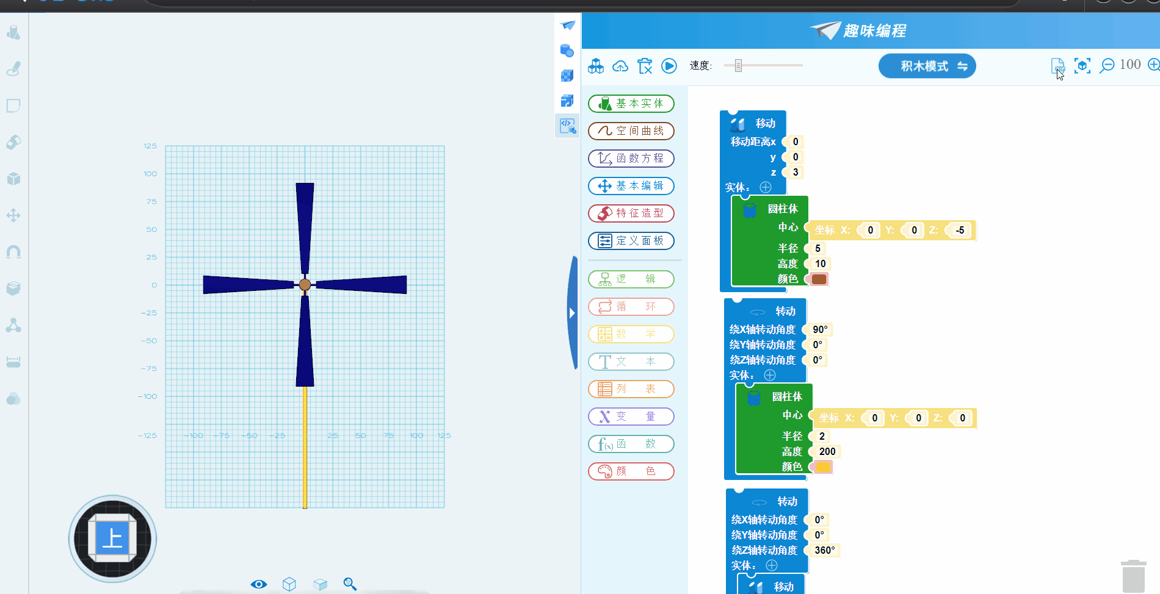The height and width of the screenshot is (594, 1160).
Task: Click the magnet snap tool in left sidebar
Action: [x=13, y=252]
